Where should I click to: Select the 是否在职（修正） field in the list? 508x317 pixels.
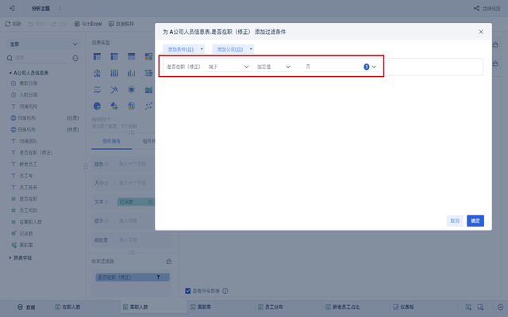36,153
